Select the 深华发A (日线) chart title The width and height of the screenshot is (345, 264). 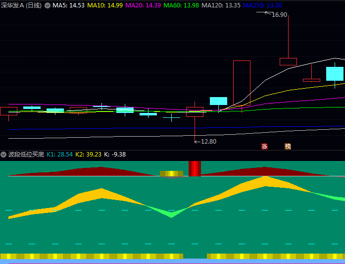(21, 5)
